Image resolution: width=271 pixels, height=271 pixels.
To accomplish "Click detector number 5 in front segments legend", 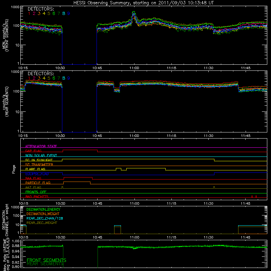I will click(49, 14).
